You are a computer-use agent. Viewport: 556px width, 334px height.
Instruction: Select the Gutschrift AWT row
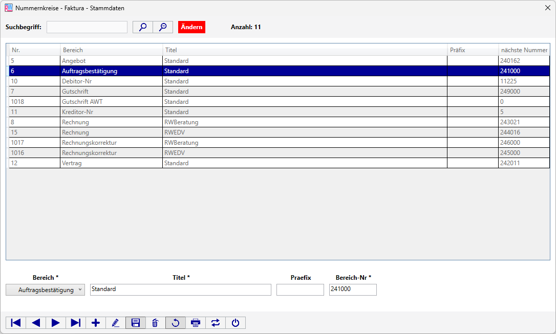click(280, 102)
